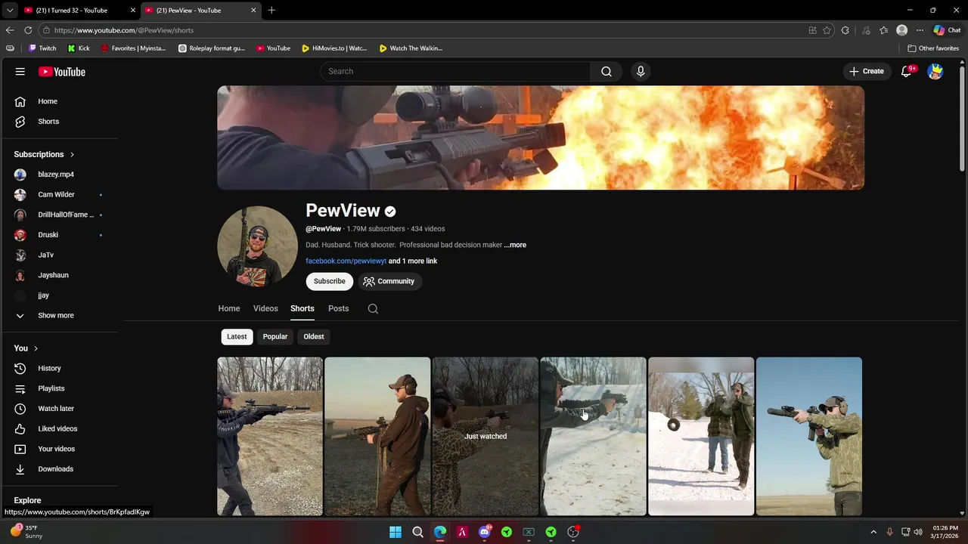Open tab search dropdown arrow
The height and width of the screenshot is (544, 968).
[9, 11]
